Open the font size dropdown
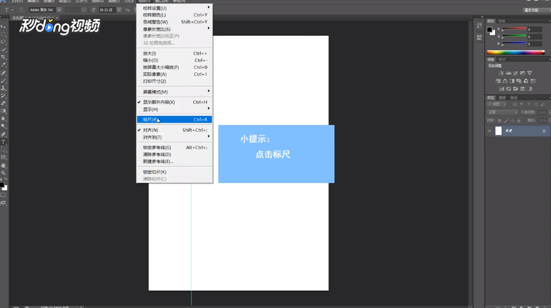551x308 pixels. click(119, 10)
